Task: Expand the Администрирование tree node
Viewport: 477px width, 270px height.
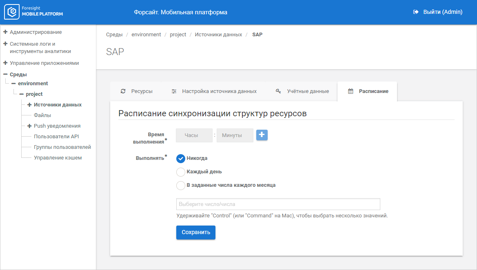Action: pos(5,32)
